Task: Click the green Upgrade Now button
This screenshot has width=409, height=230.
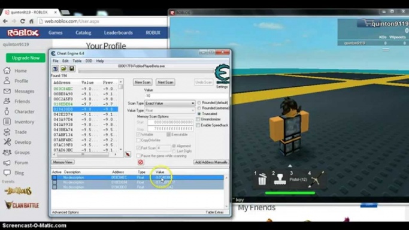Action: tap(26, 58)
